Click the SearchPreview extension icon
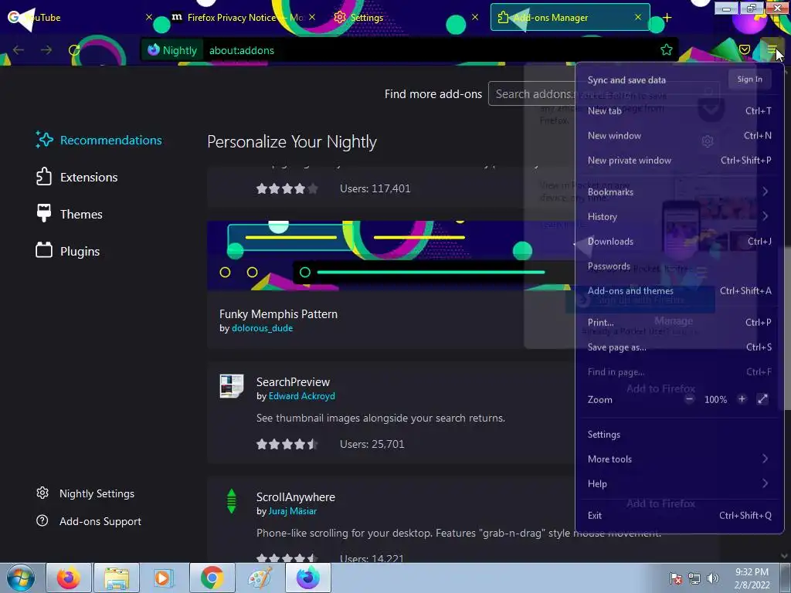Screen dimensions: 791x593 pyautogui.click(x=232, y=386)
